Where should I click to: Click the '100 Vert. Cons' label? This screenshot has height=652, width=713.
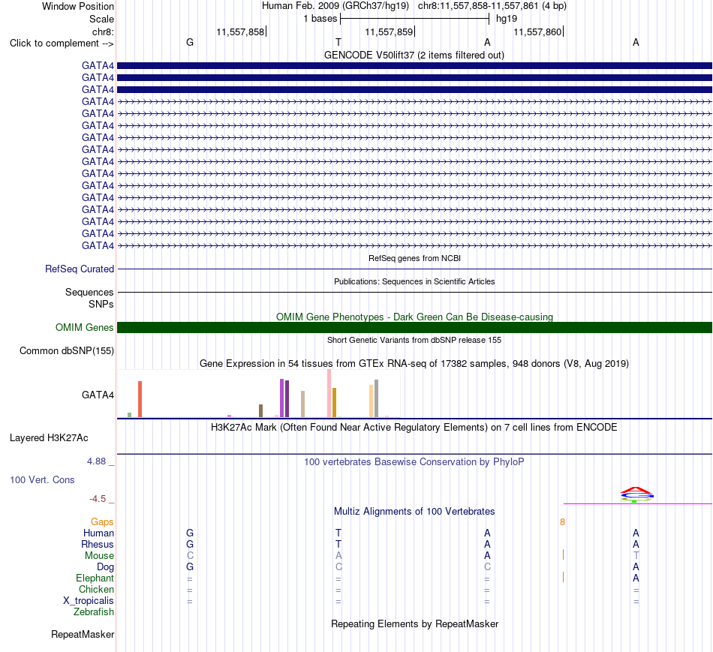pyautogui.click(x=42, y=479)
